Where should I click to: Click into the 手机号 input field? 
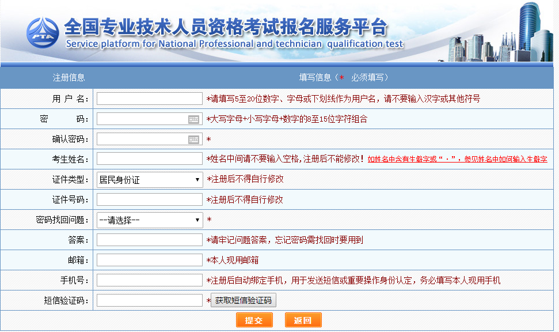[149, 280]
